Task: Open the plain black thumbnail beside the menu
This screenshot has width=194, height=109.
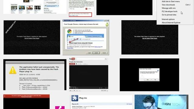Action: 125,8
